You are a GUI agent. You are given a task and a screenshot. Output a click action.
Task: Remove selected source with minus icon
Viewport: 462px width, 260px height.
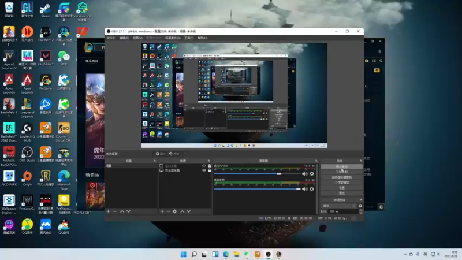tap(168, 211)
